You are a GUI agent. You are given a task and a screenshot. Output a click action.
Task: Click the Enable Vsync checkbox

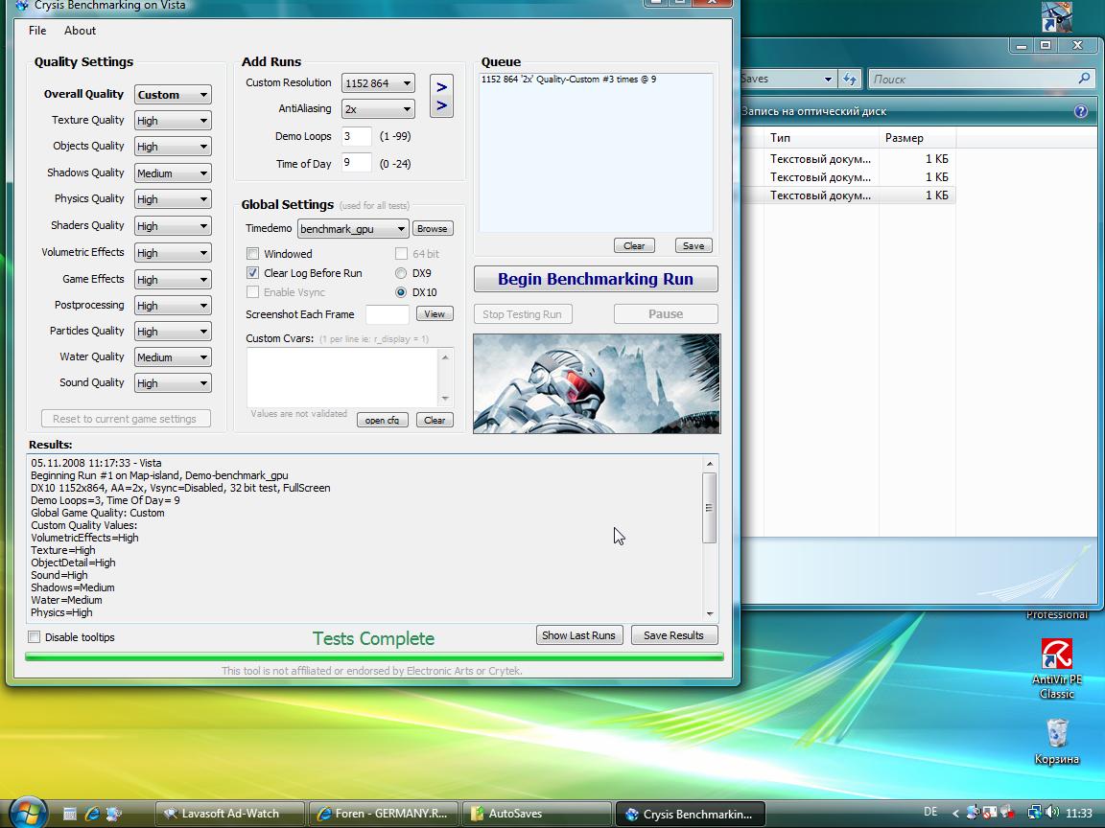pos(252,291)
